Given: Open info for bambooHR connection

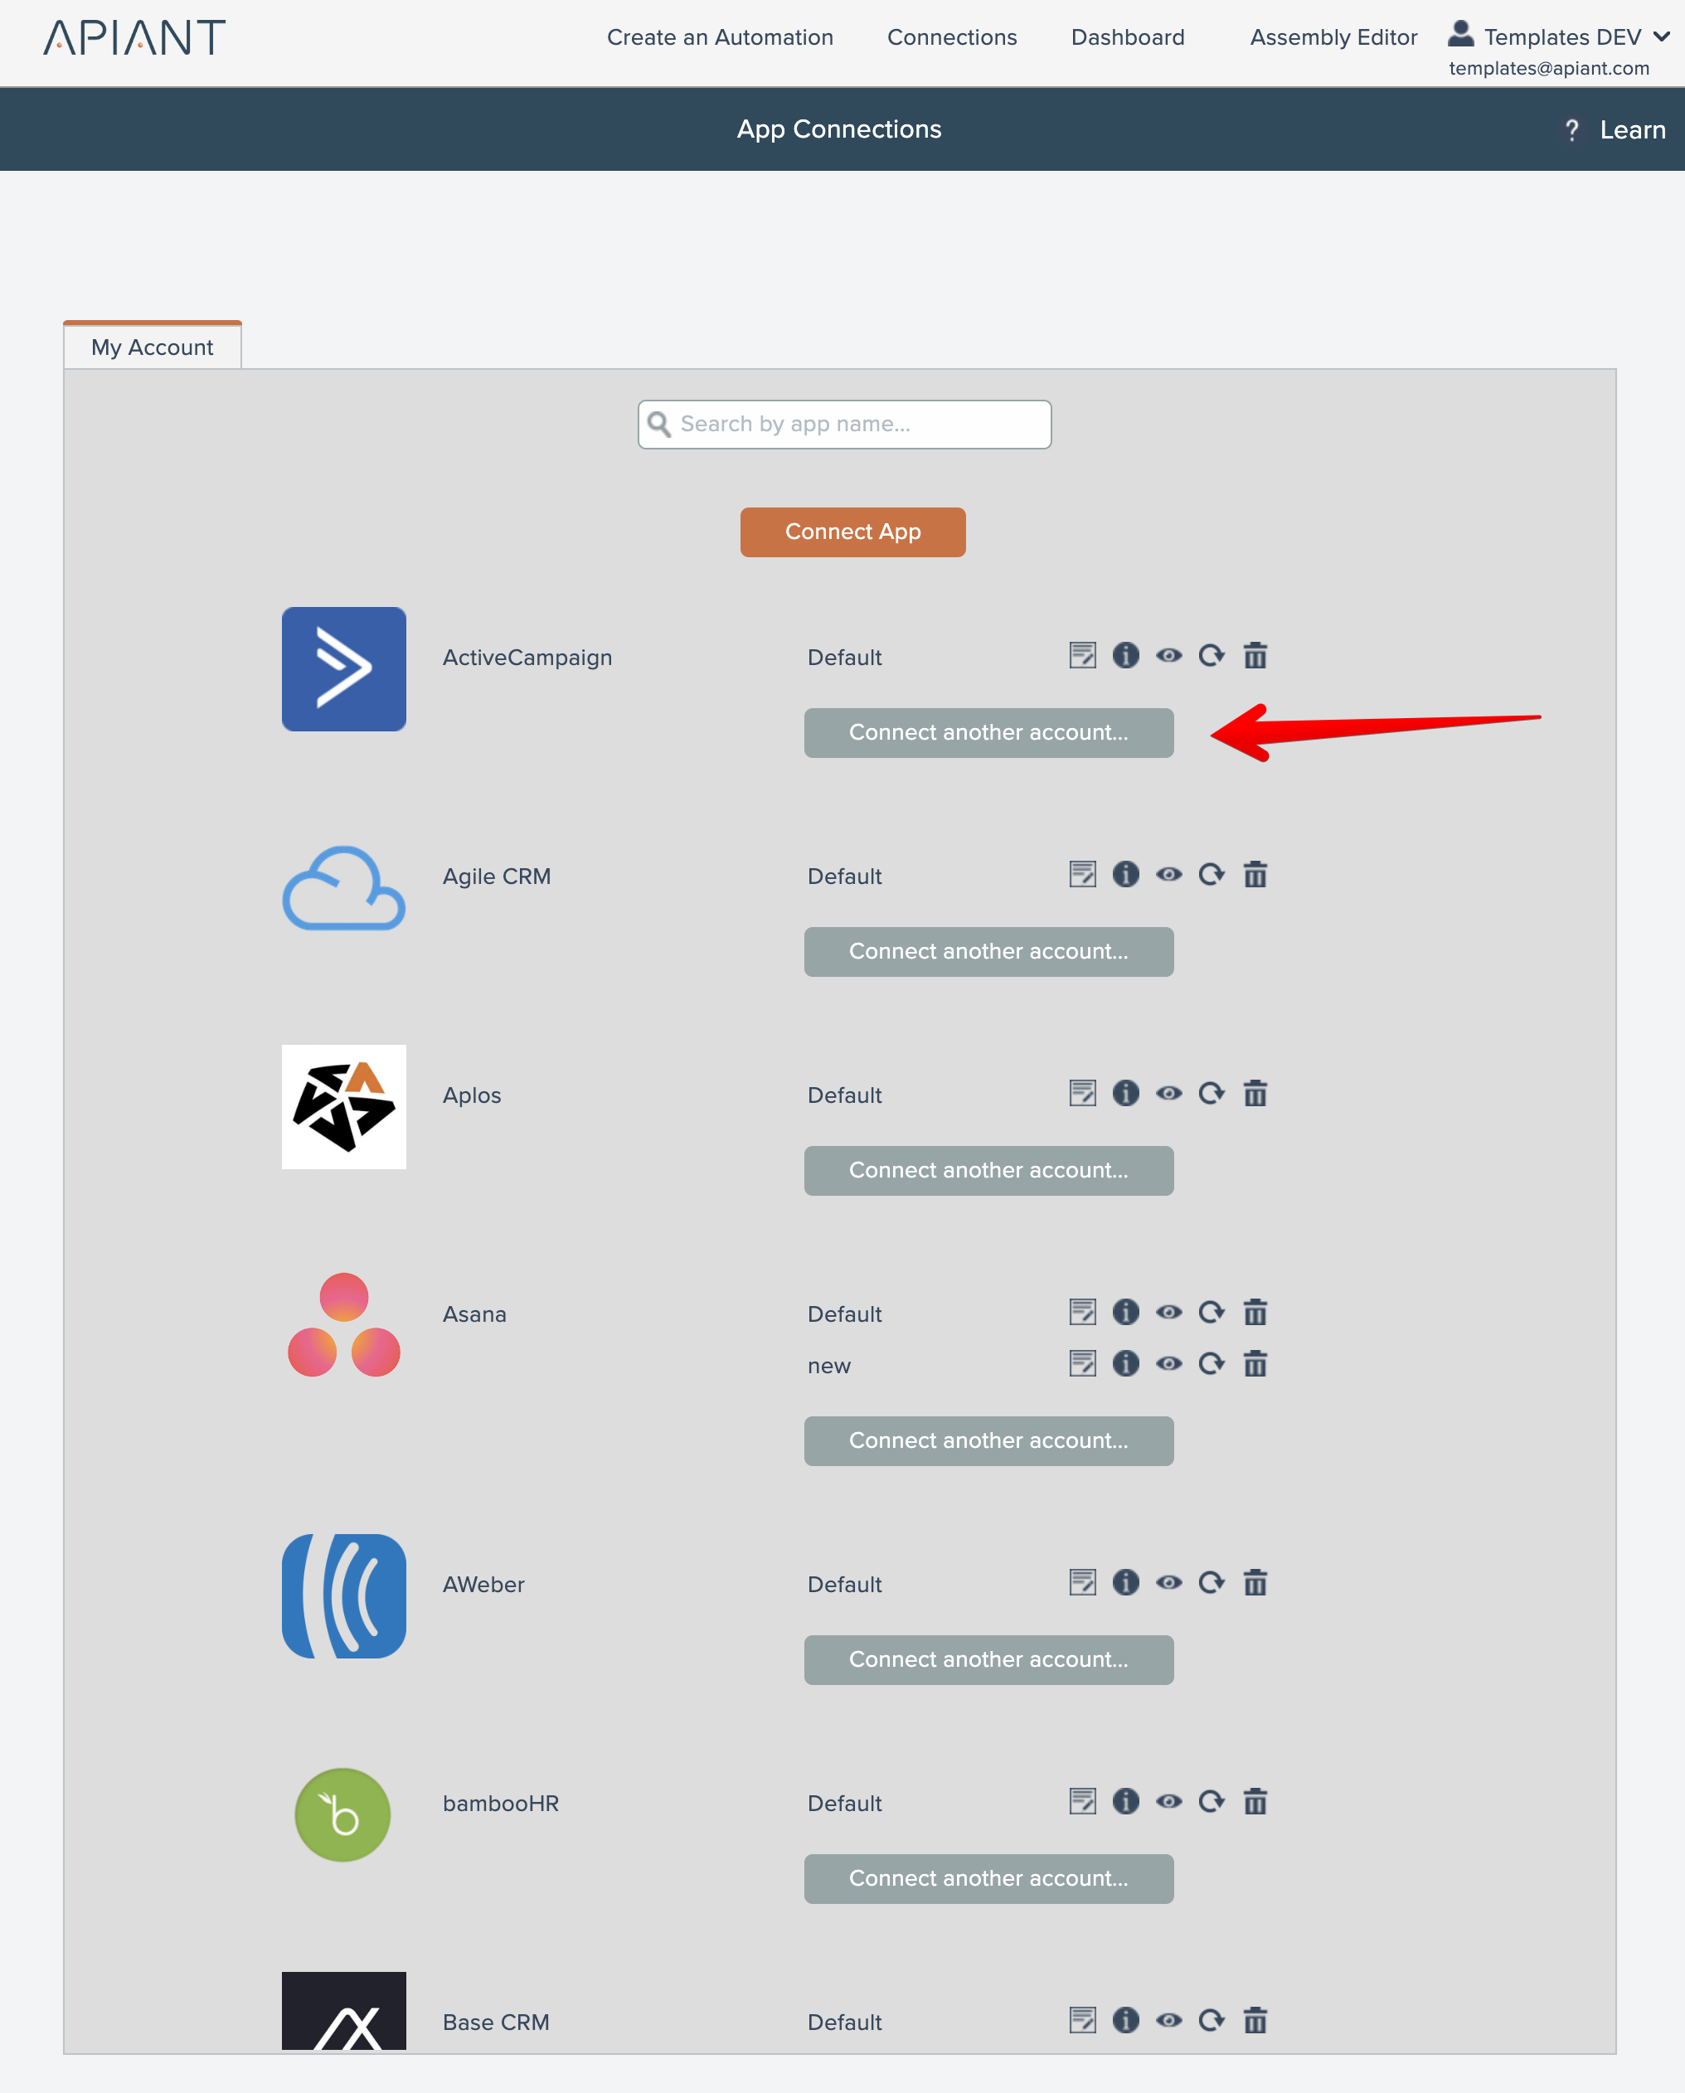Looking at the screenshot, I should coord(1125,1802).
